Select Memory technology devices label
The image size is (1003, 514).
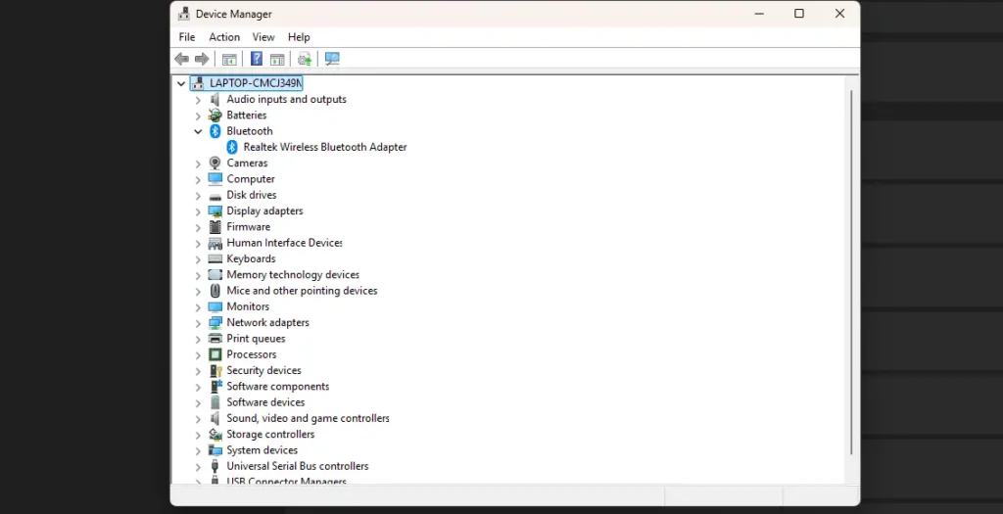(293, 275)
